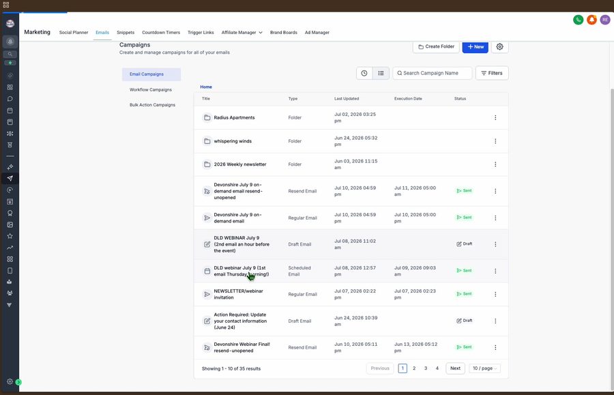This screenshot has width=614, height=395.
Task: Open Action Required: Update your contact information draft
Action: 240,321
